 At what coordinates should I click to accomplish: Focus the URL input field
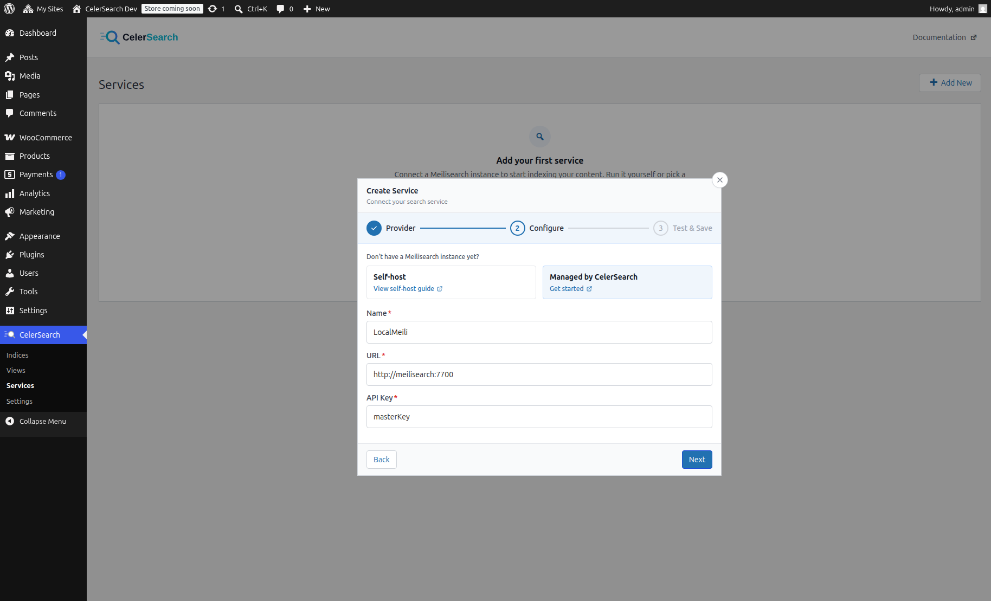click(x=539, y=374)
